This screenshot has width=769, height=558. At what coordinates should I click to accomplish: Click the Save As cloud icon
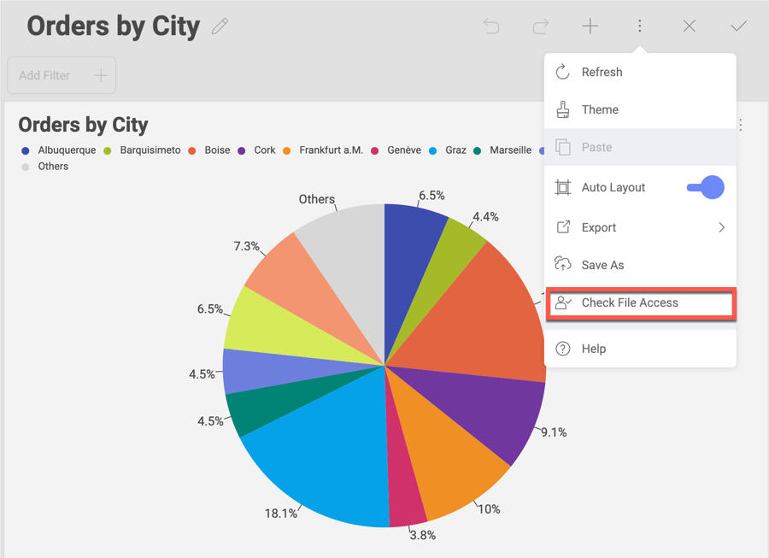pyautogui.click(x=562, y=264)
